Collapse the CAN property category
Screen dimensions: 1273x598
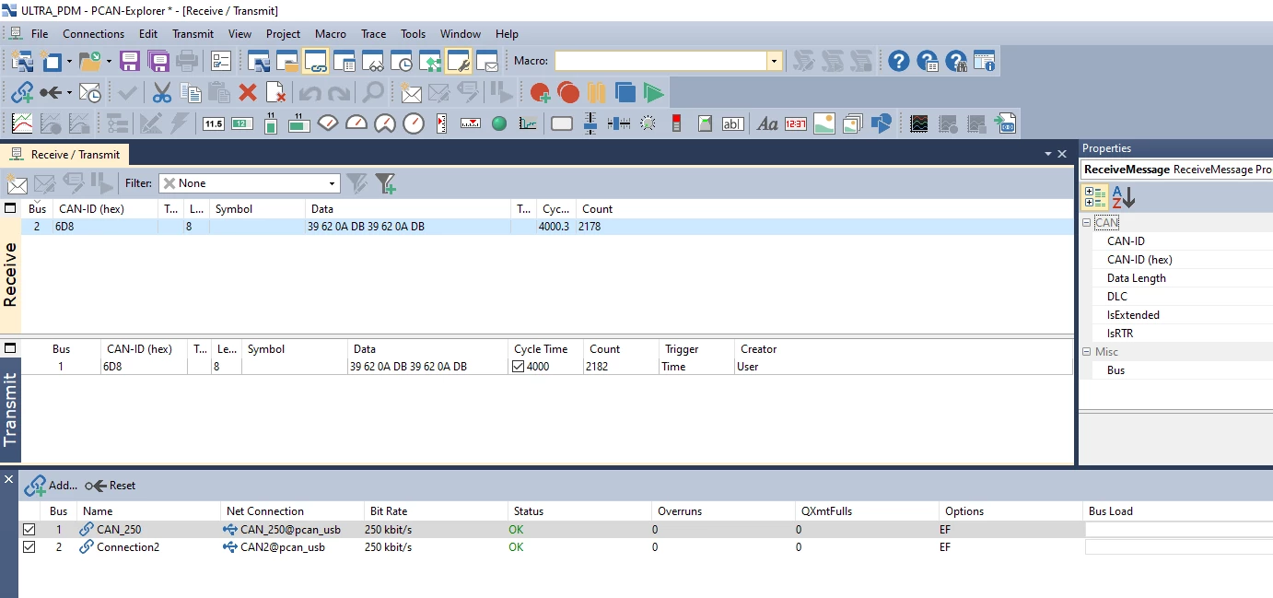(1086, 223)
